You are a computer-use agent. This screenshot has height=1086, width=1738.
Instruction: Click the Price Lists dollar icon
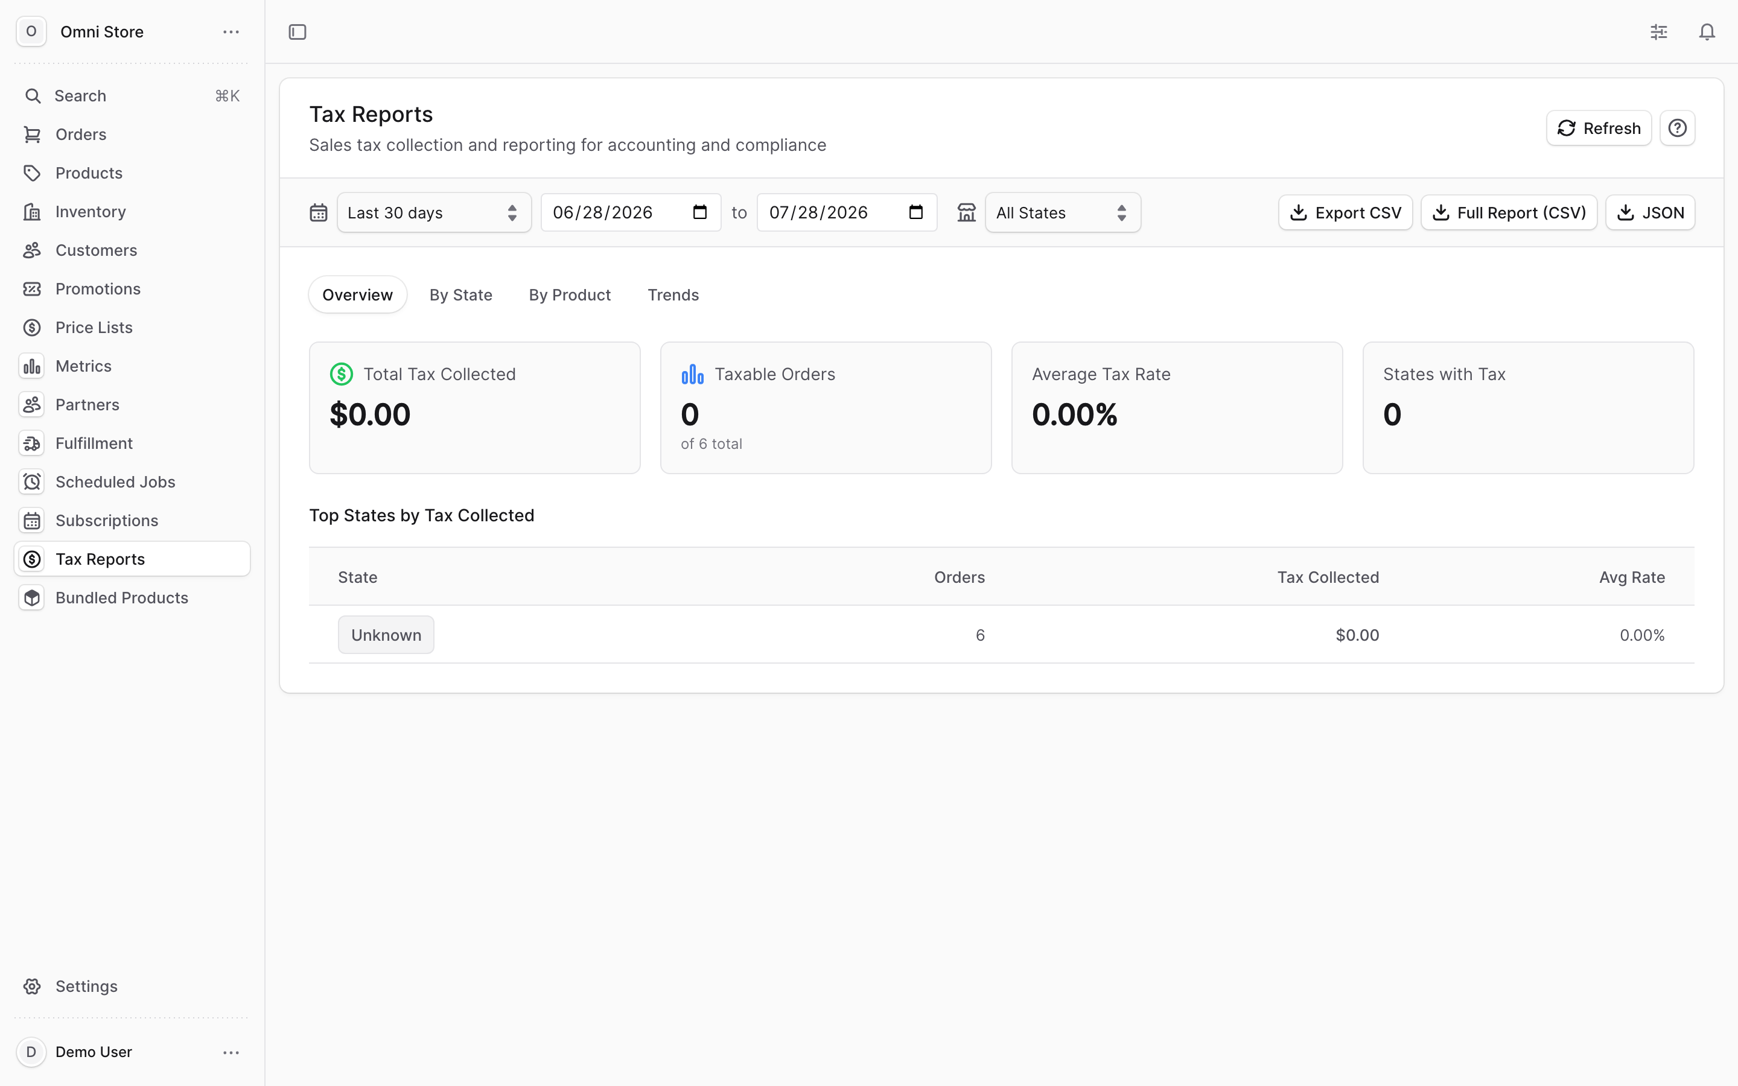(x=31, y=328)
